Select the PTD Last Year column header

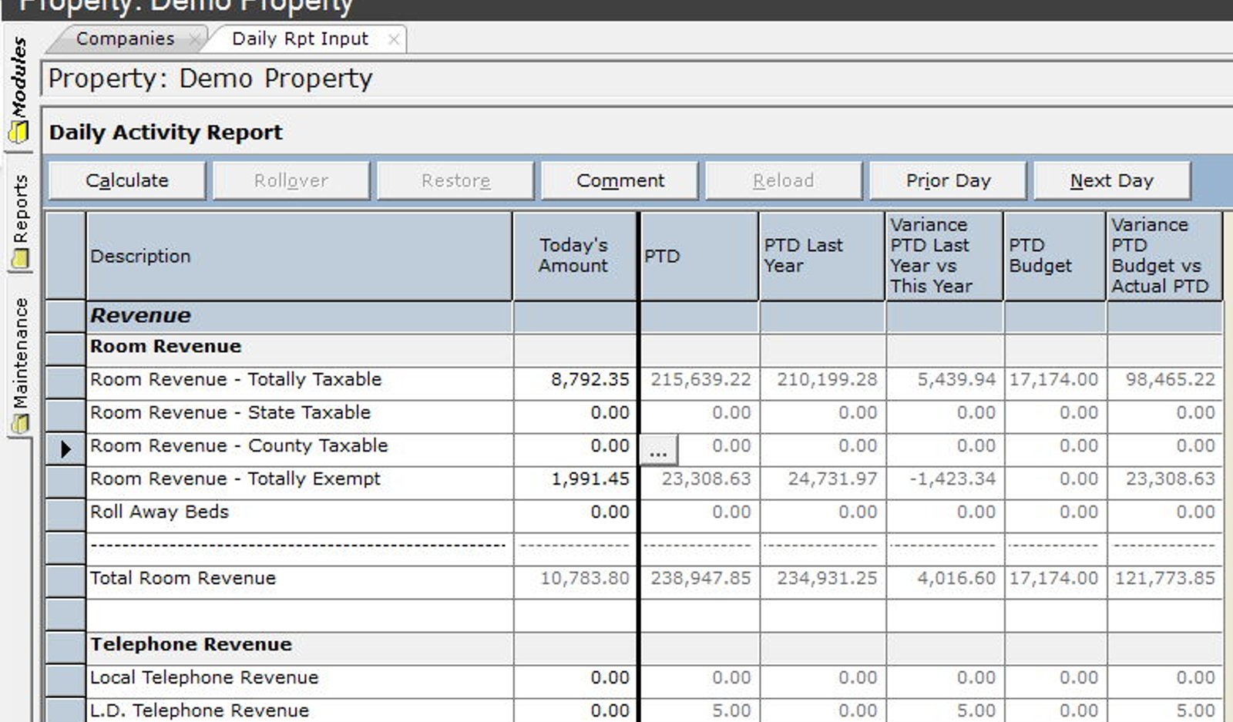821,257
